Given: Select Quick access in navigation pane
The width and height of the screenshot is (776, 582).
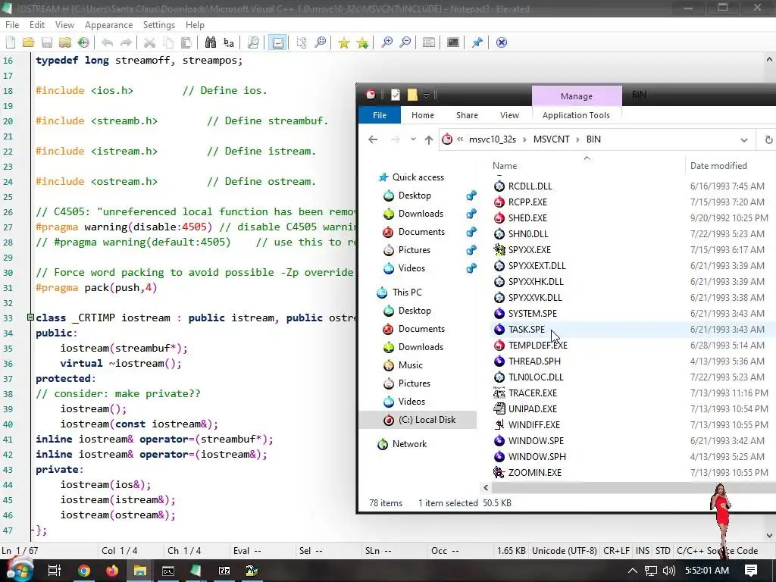Looking at the screenshot, I should point(418,177).
